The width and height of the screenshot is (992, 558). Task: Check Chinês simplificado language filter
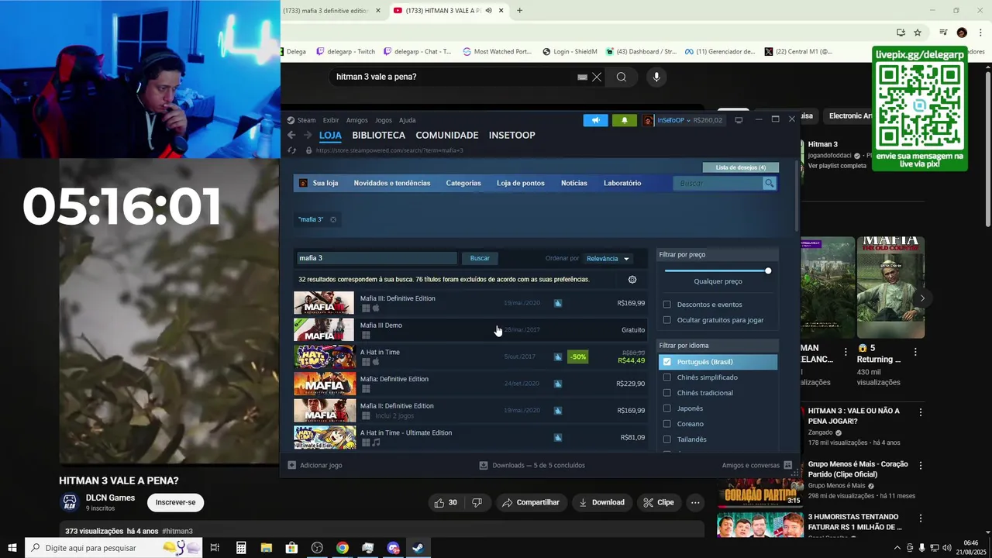click(x=666, y=377)
